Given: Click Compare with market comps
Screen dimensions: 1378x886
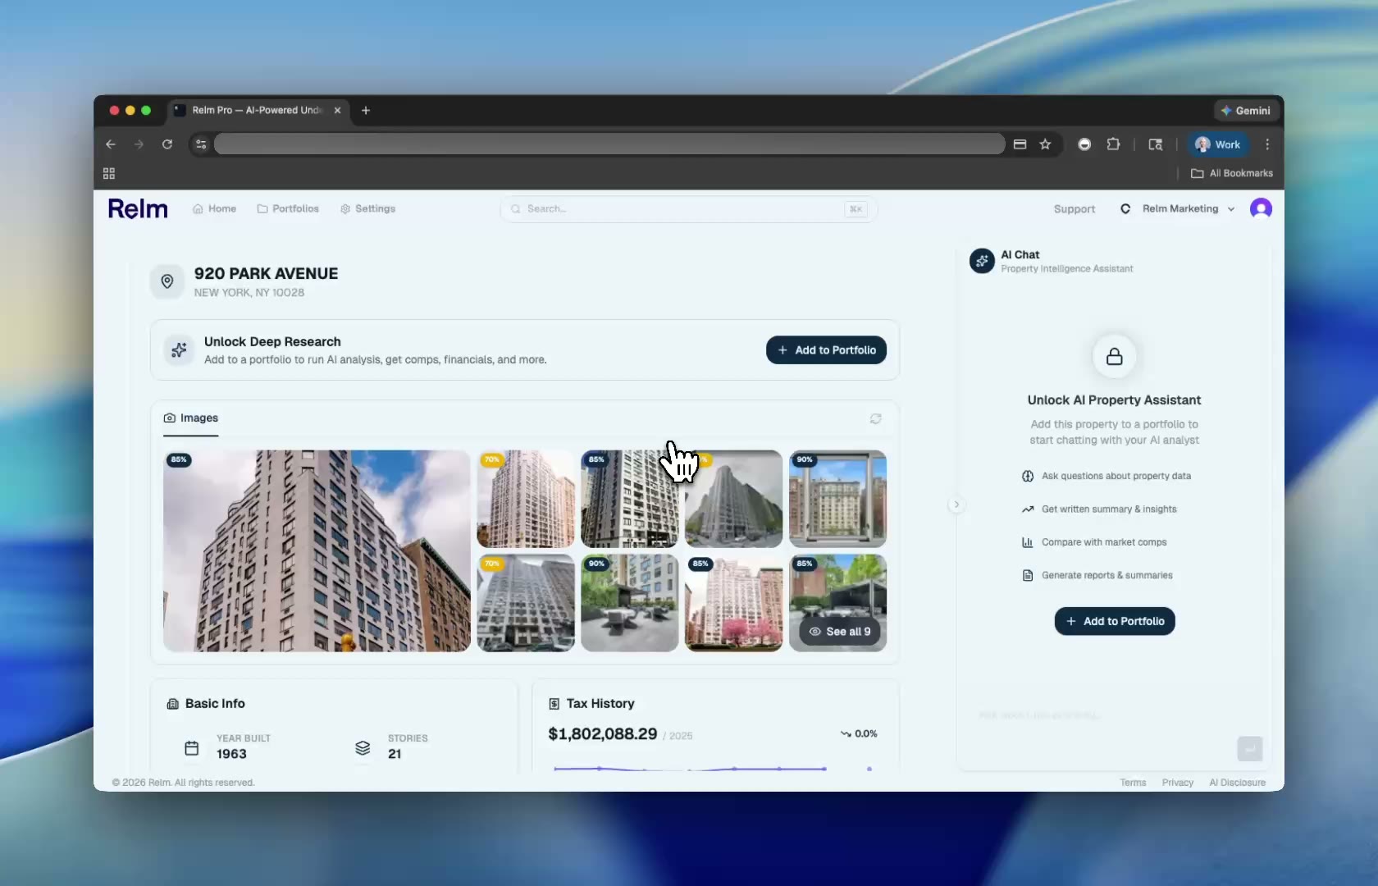Looking at the screenshot, I should coord(1094,542).
